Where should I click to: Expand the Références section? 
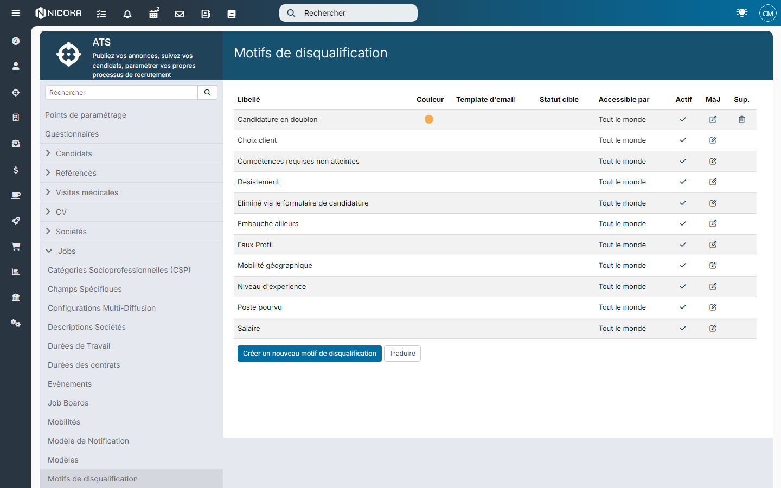131,173
